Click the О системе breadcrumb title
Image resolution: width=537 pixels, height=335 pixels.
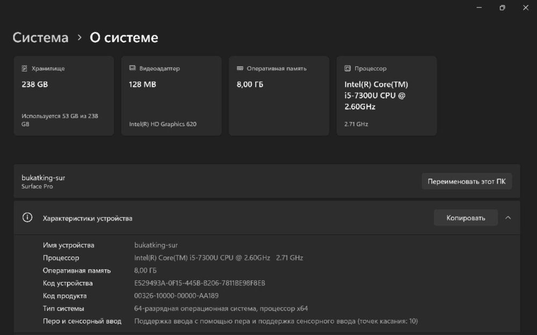tap(124, 38)
